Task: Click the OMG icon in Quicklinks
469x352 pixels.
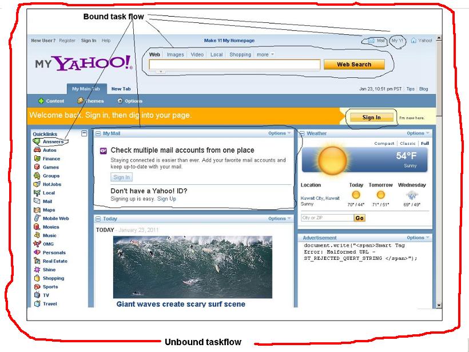Action: (x=37, y=244)
